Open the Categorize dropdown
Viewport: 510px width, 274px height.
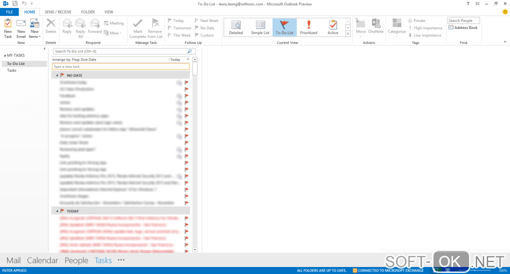[x=396, y=28]
